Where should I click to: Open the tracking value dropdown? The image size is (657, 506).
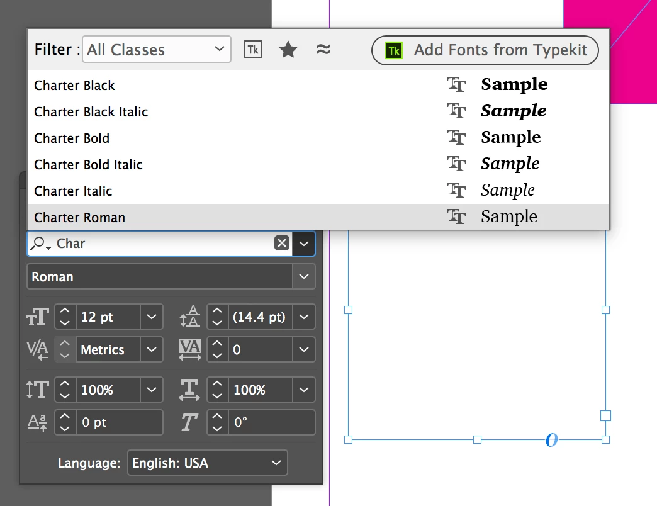click(x=304, y=349)
